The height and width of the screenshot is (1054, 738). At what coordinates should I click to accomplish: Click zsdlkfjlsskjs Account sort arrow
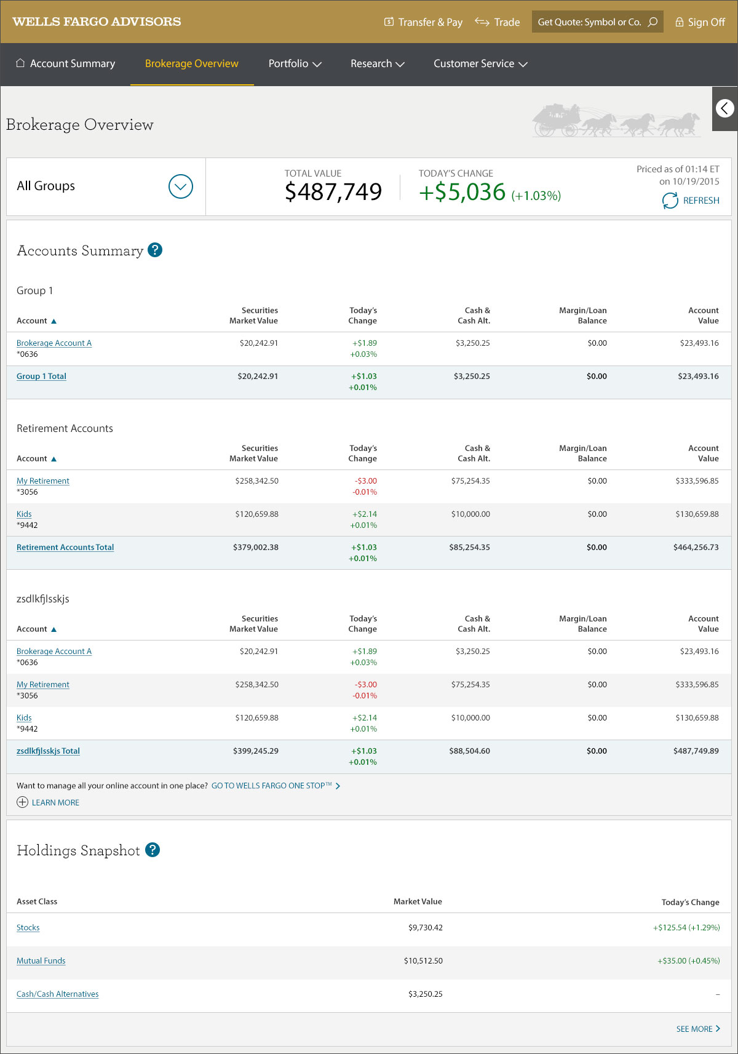point(54,629)
